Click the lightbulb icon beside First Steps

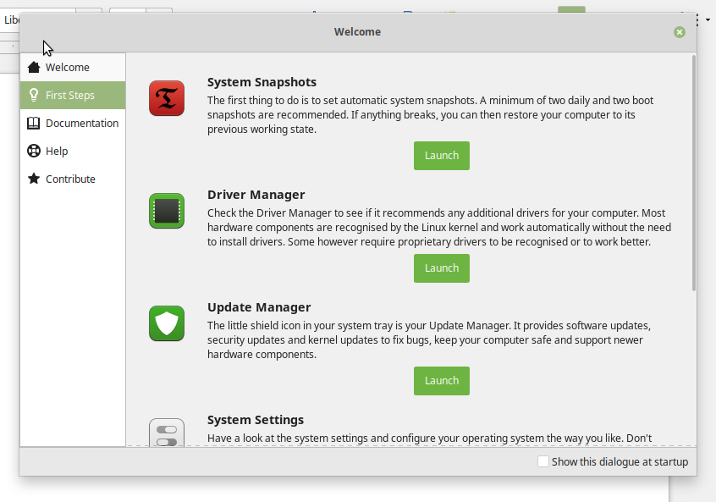point(34,95)
